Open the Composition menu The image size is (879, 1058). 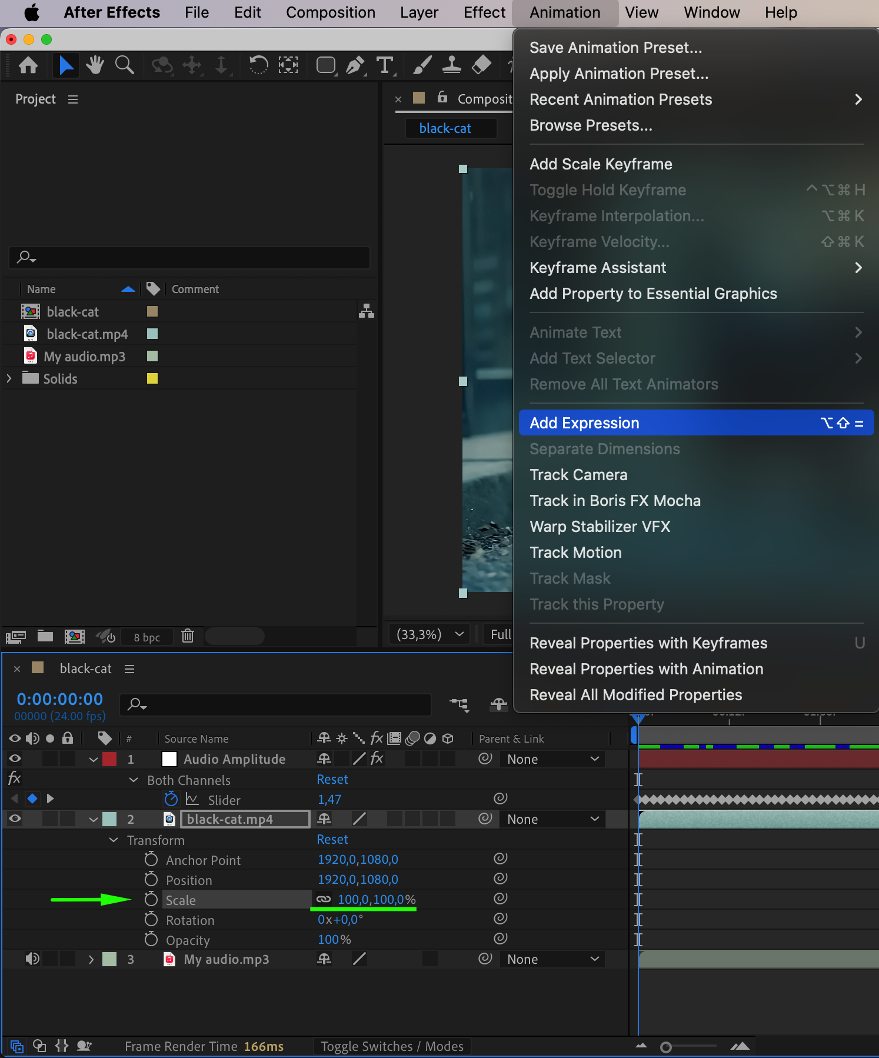click(x=330, y=12)
